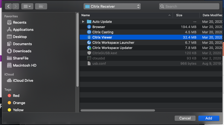Click the iCloud Drive cloud icon
The height and width of the screenshot is (125, 224).
9,80
